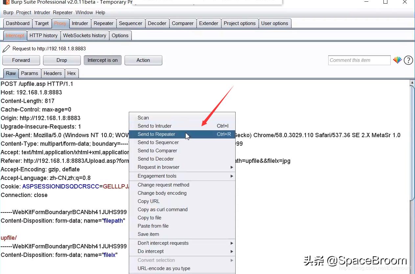Click the pencil edit target icon

[x=6, y=49]
